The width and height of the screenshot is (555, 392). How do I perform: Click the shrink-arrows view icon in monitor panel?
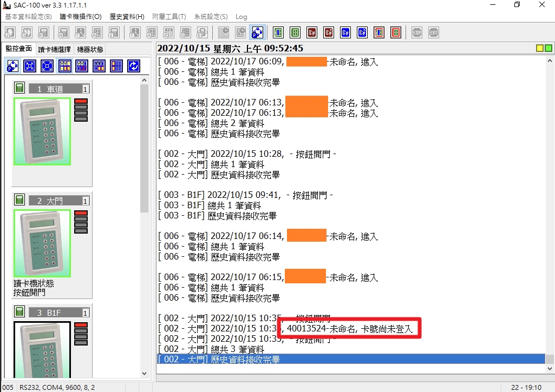pos(30,66)
